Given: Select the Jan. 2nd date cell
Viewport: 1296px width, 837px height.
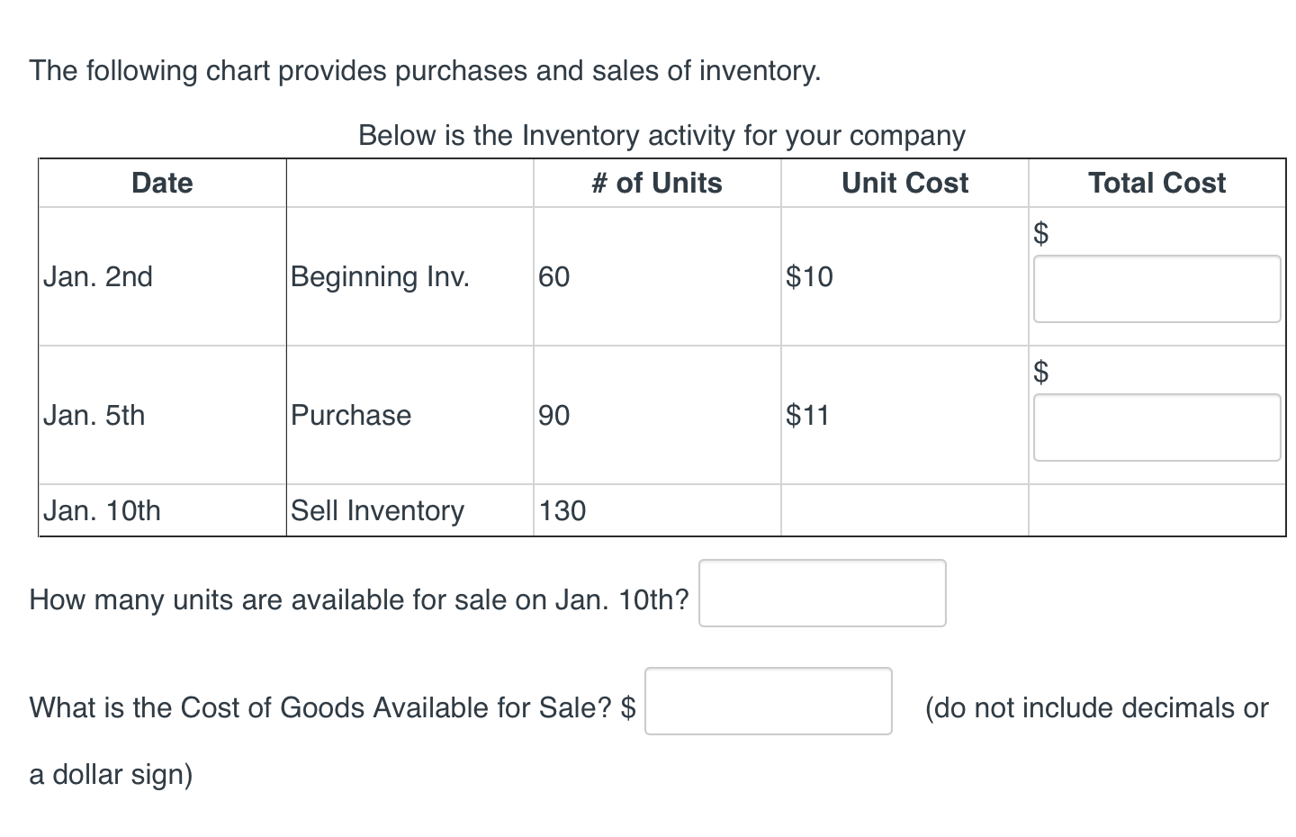Looking at the screenshot, I should click(x=99, y=276).
